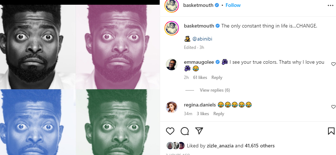Like regina.daniels' comment
The width and height of the screenshot is (336, 155).
333,107
